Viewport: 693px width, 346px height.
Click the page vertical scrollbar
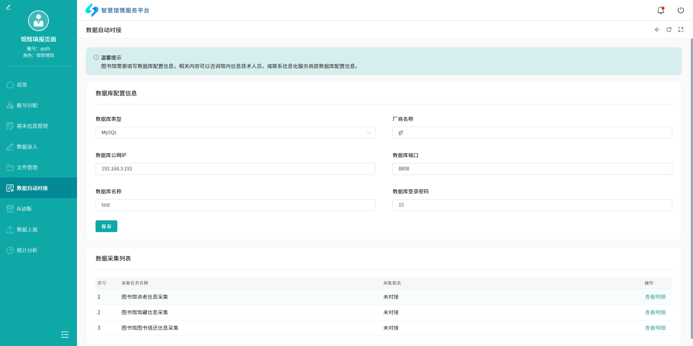[x=691, y=185]
